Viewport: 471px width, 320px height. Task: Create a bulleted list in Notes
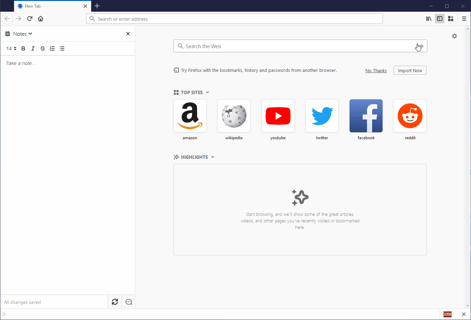coord(62,48)
